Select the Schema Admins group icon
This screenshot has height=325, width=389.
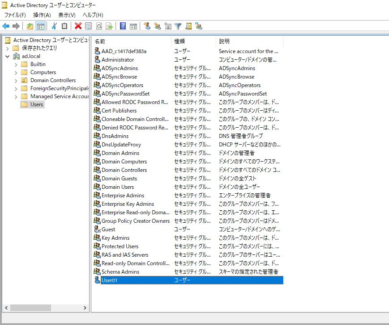97,271
